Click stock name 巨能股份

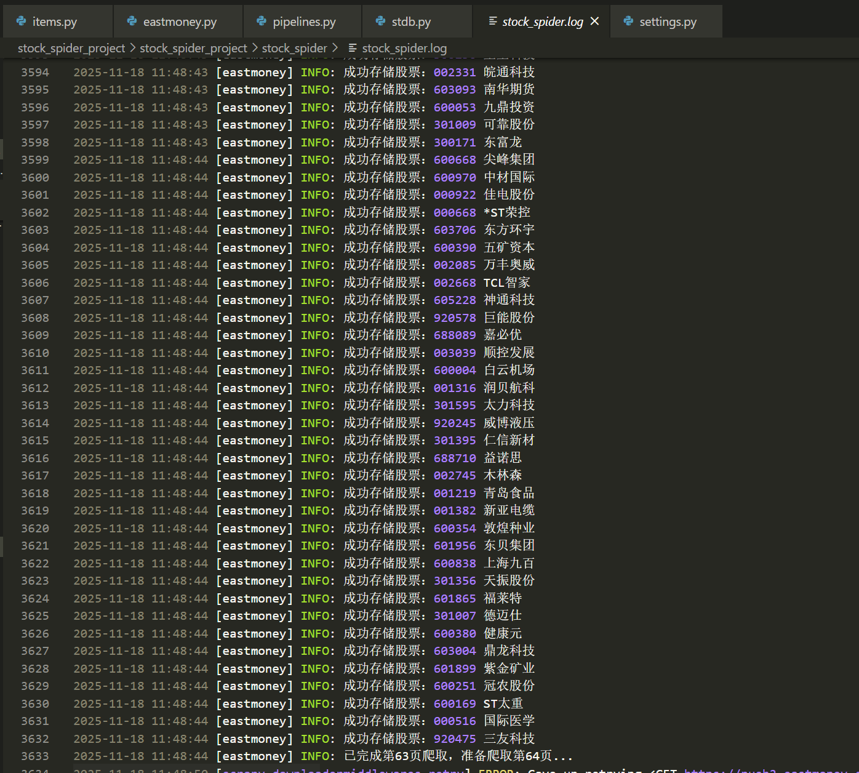tap(509, 318)
